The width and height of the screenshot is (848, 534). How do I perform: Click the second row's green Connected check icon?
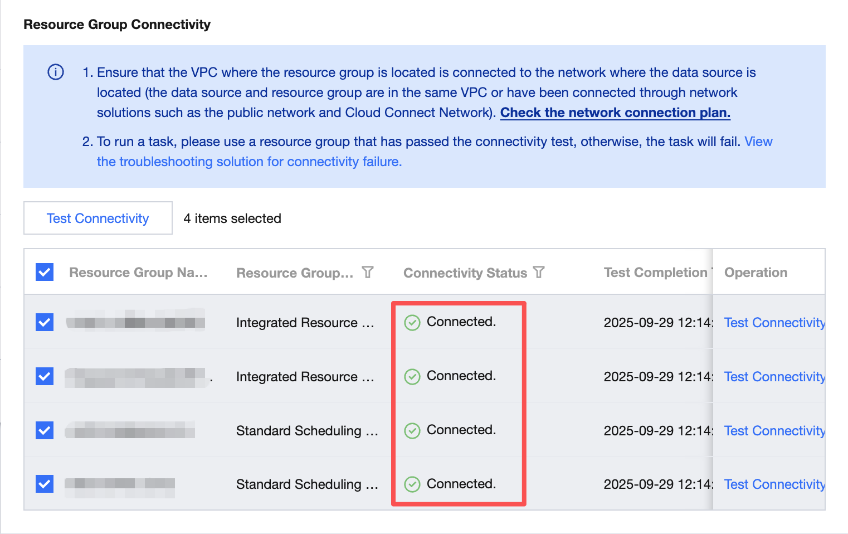pyautogui.click(x=412, y=377)
